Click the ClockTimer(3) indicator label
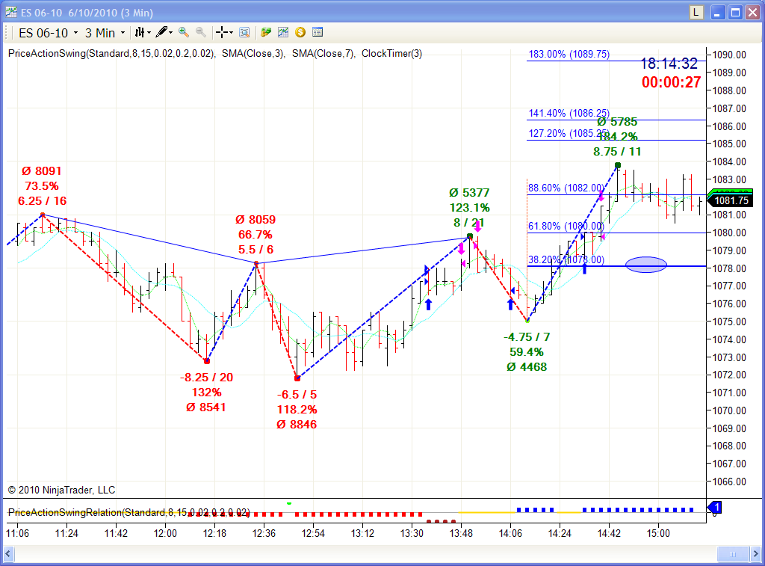Viewport: 765px width, 566px height. 391,54
